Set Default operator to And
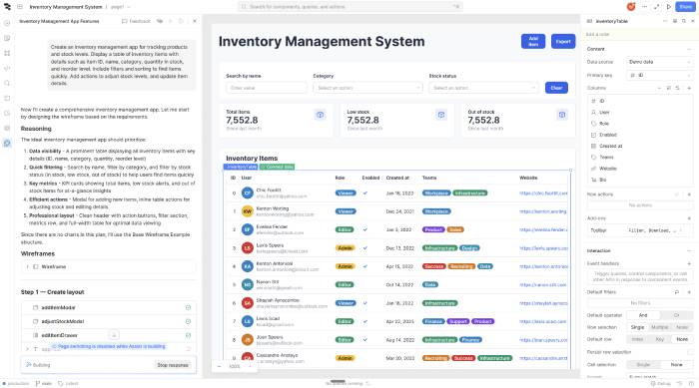 [x=643, y=315]
